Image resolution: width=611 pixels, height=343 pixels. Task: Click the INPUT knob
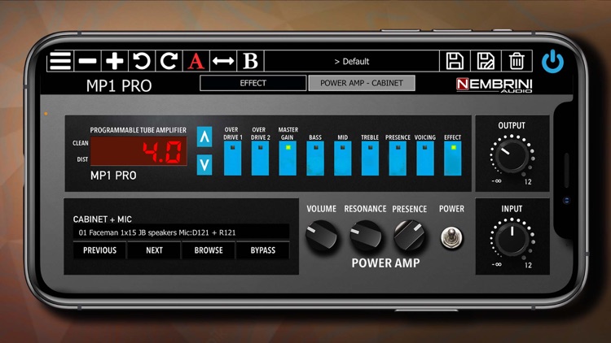click(x=512, y=240)
